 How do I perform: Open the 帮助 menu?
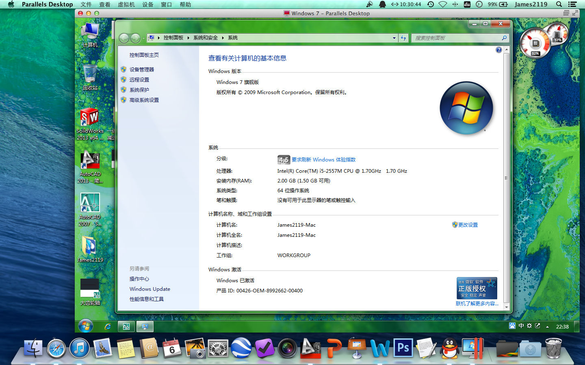(185, 4)
